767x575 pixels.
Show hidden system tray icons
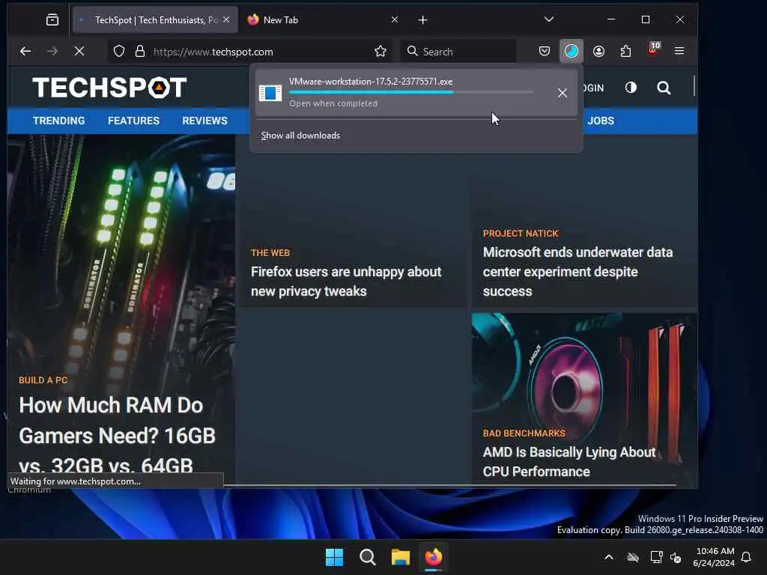click(609, 557)
